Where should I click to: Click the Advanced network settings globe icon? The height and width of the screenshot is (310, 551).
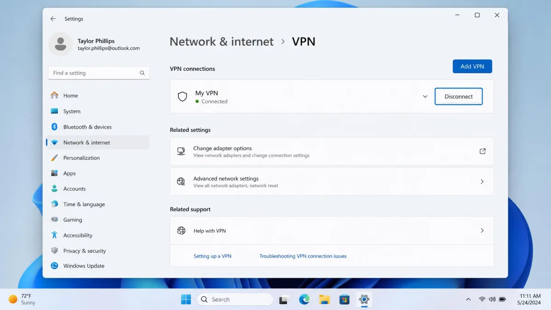click(181, 181)
